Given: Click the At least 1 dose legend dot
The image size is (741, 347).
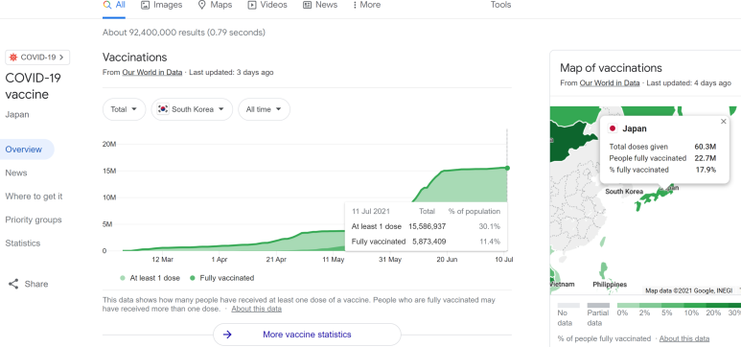Looking at the screenshot, I should [x=123, y=278].
